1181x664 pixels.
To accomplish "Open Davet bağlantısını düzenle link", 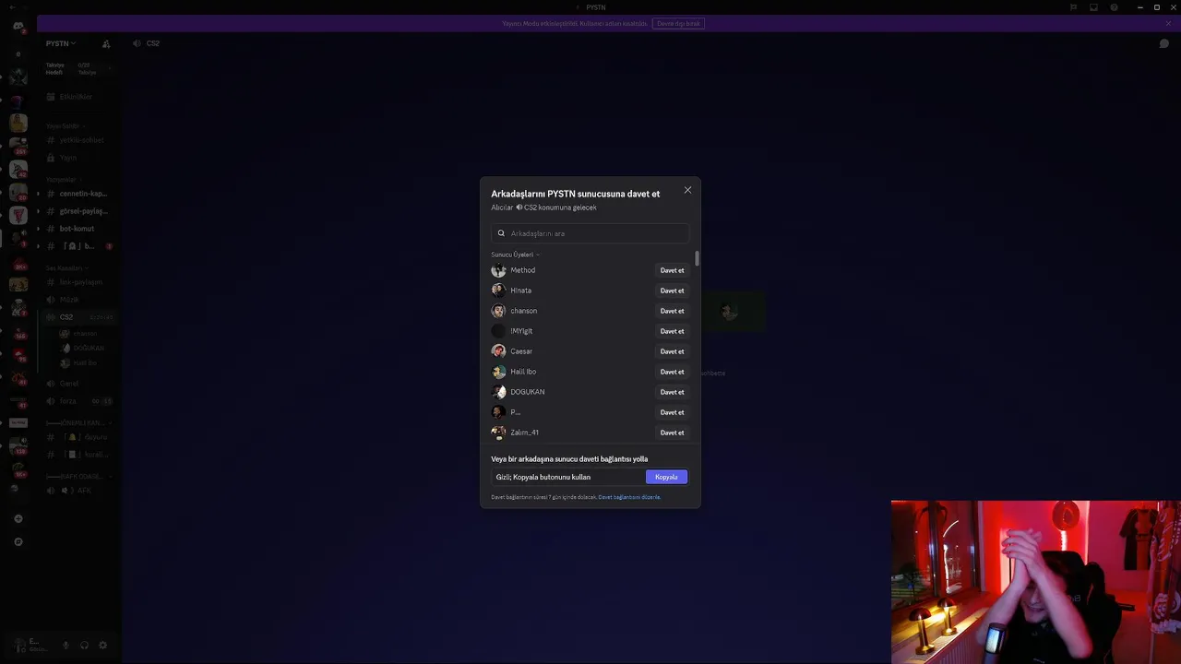I will point(629,497).
